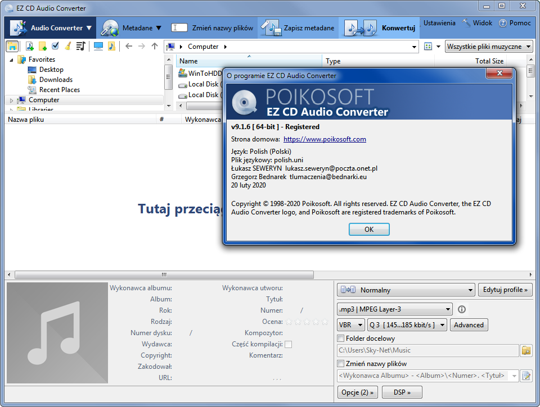Click the checkmark select-all files icon
This screenshot has width=540, height=407.
click(x=55, y=46)
